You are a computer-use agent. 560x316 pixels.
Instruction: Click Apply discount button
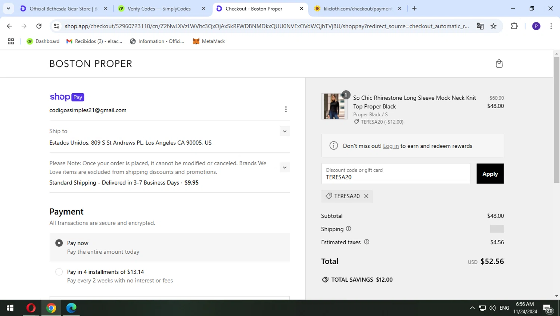[490, 174]
